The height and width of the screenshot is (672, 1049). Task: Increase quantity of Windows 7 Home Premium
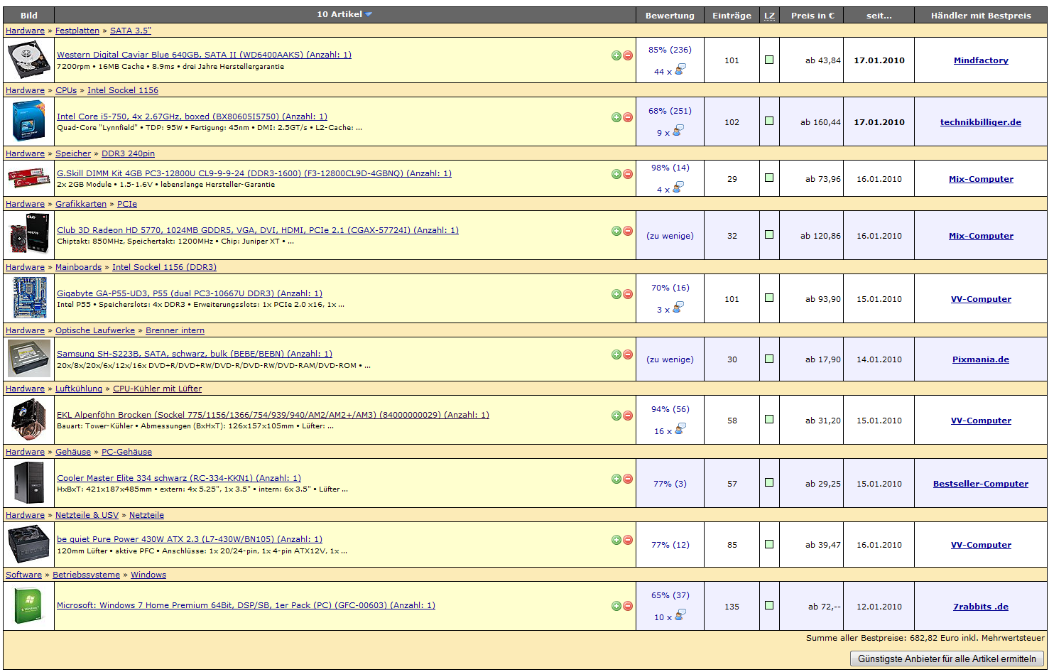[616, 606]
